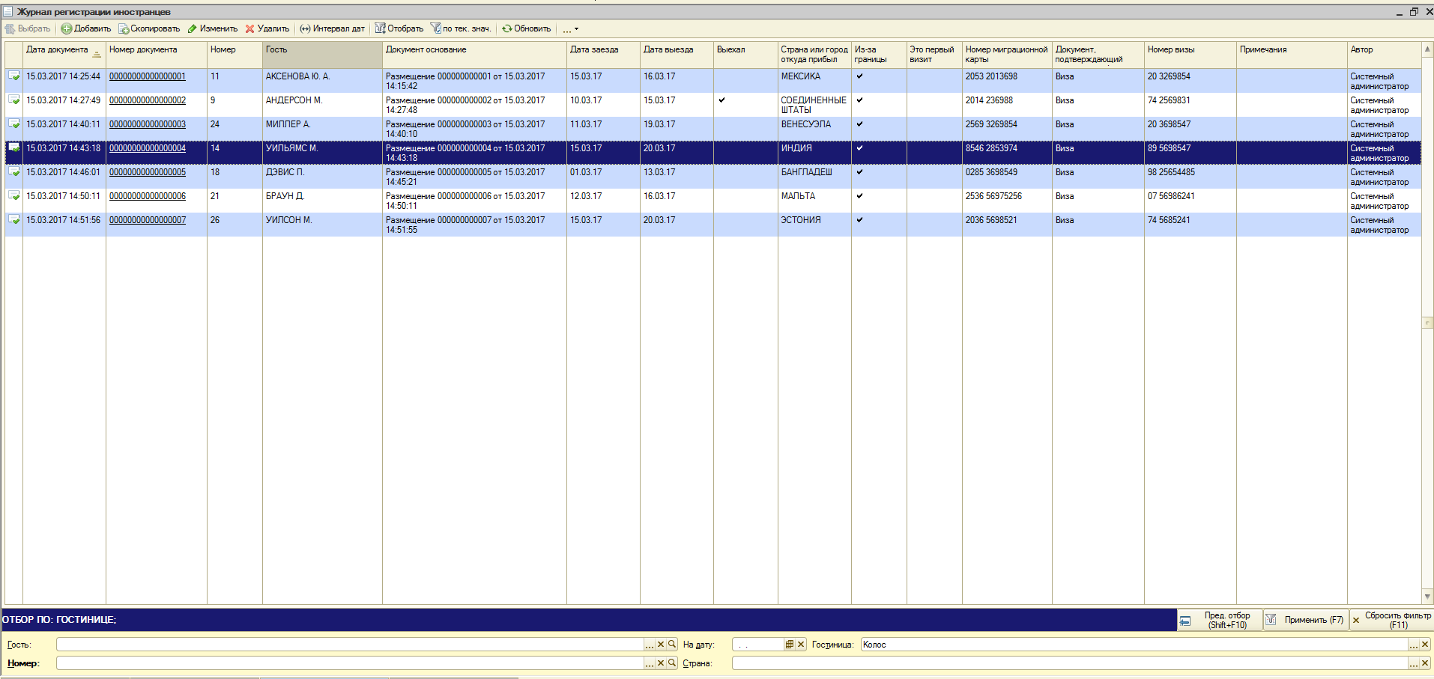Open selection list for Номер field
1434x679 pixels.
pyautogui.click(x=650, y=663)
